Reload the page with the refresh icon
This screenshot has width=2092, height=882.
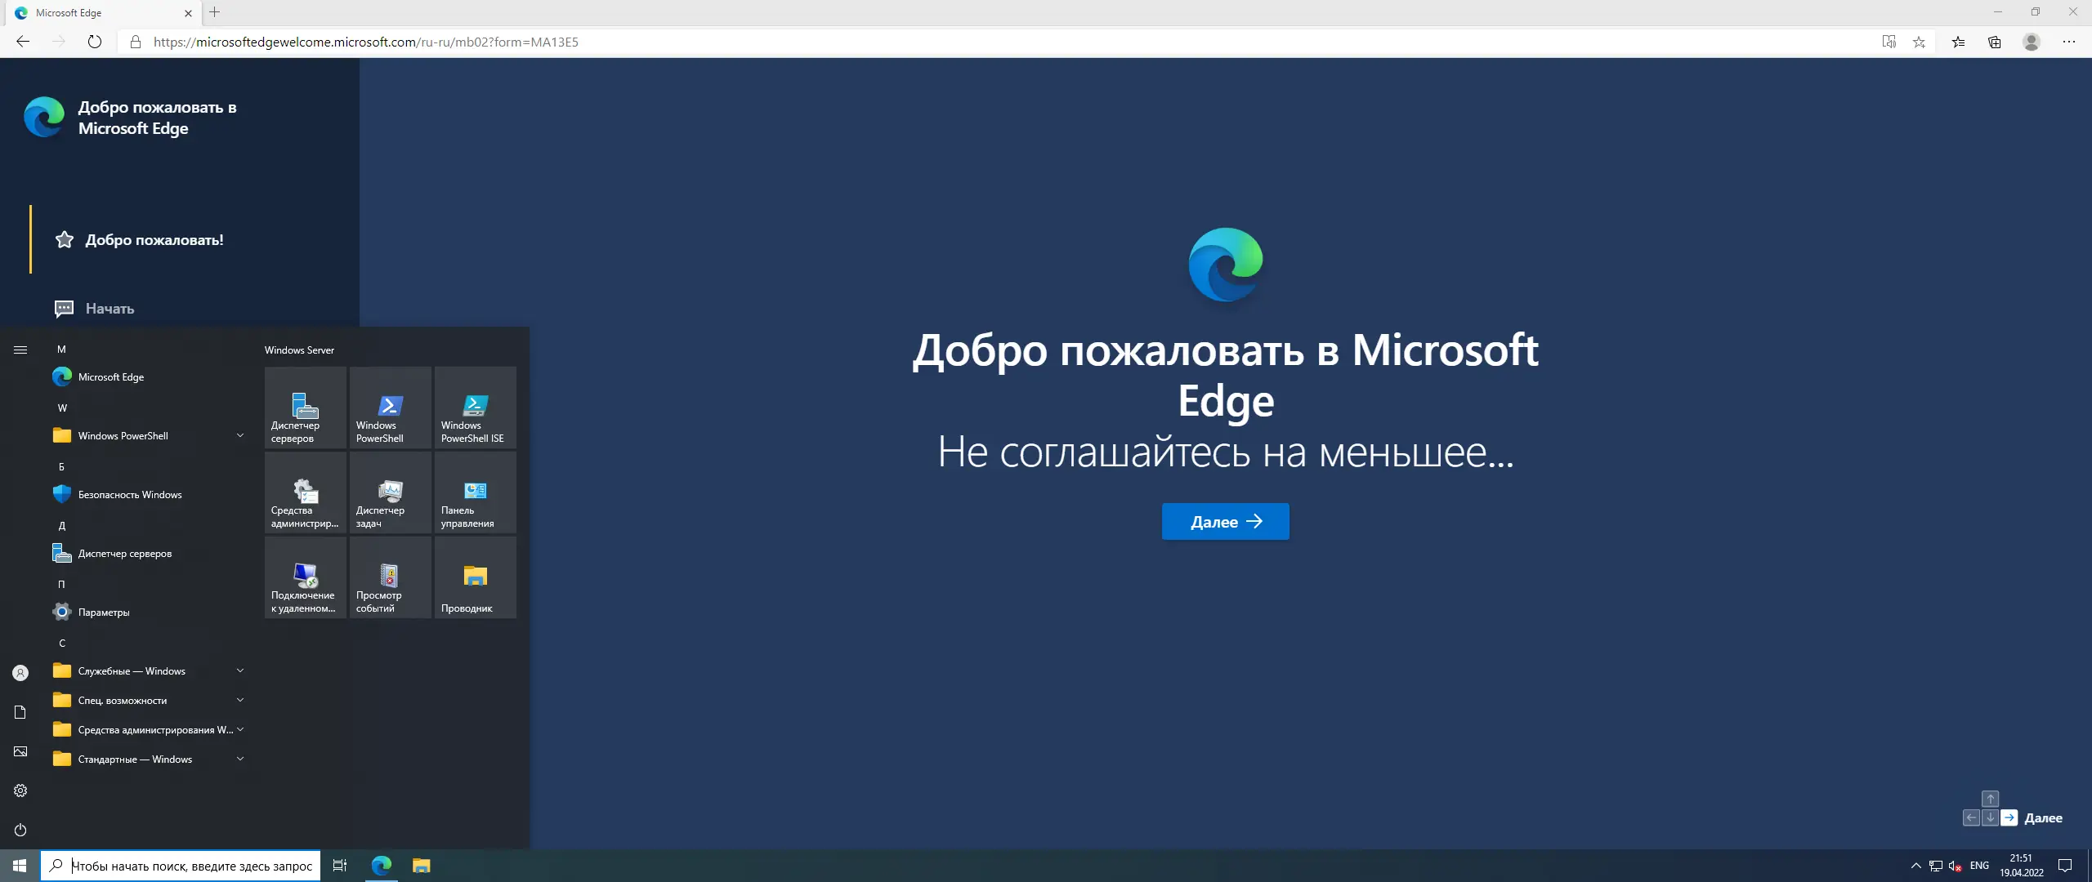tap(95, 42)
